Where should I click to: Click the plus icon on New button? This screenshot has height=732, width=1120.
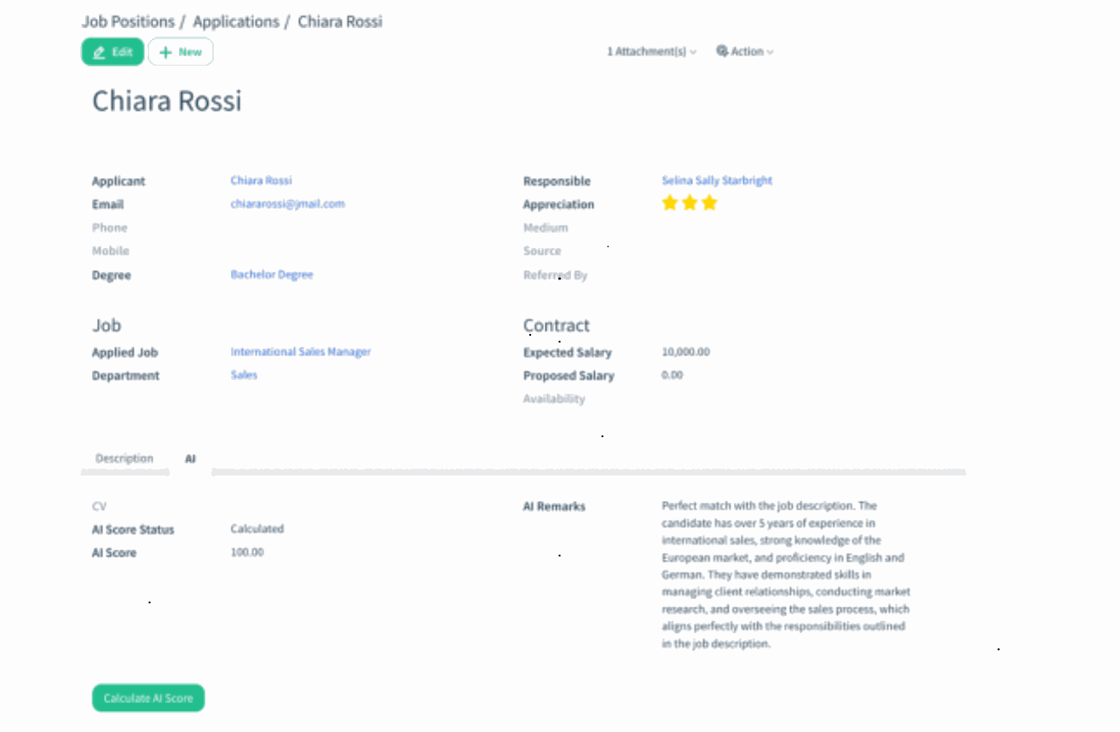(x=165, y=52)
